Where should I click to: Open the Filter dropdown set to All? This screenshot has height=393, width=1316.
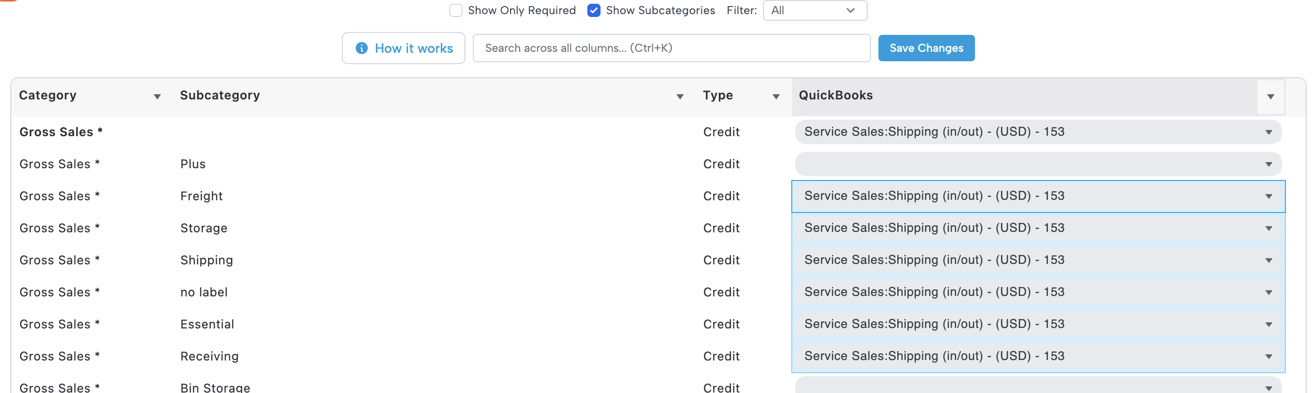click(x=814, y=10)
